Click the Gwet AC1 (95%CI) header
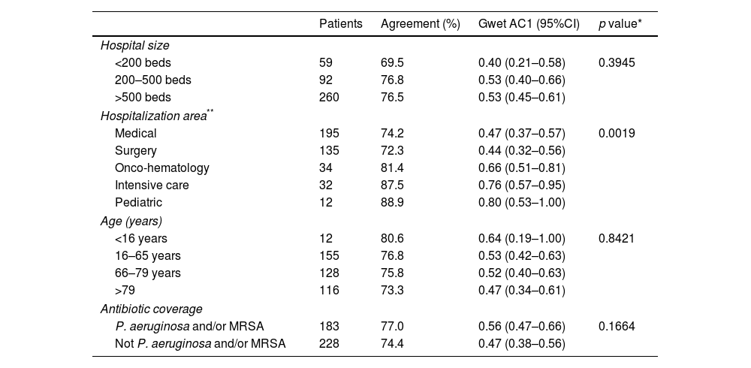 click(529, 24)
